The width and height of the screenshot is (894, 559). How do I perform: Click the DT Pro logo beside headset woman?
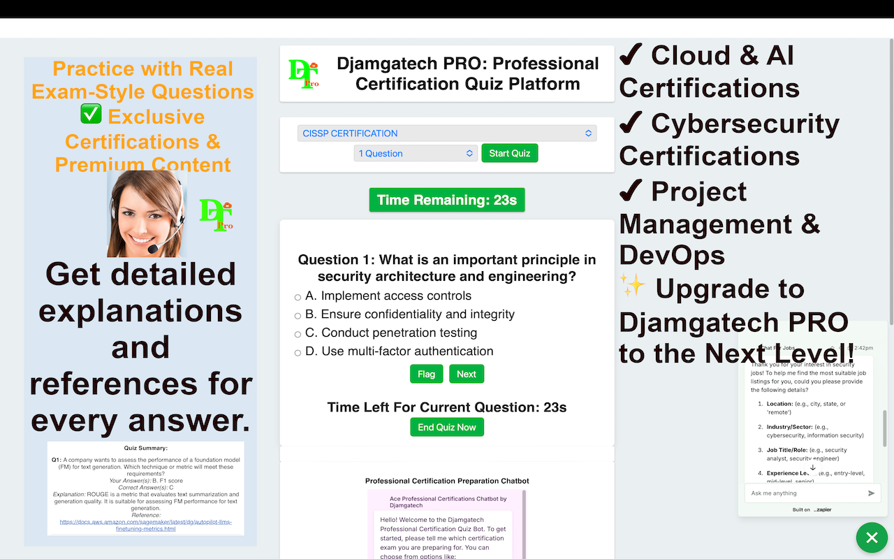216,215
